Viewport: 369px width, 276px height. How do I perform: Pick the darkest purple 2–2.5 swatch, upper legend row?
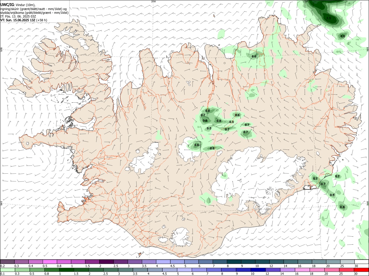106,262
